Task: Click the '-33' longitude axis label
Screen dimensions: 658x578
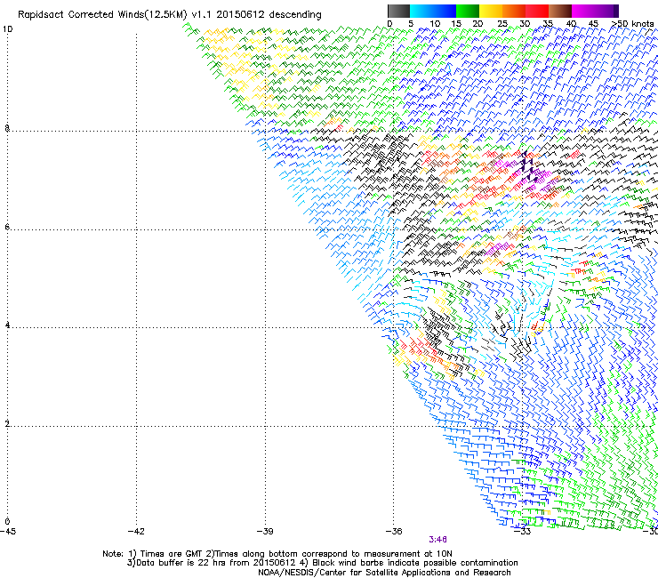Action: 522,532
